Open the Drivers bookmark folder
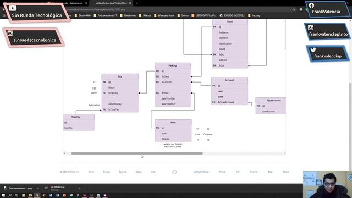352x198 pixels. [x=183, y=15]
